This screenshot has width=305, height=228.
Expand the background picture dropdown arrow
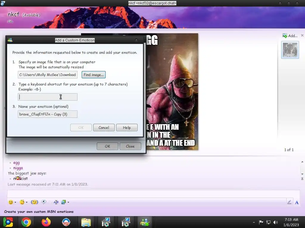pos(68,202)
